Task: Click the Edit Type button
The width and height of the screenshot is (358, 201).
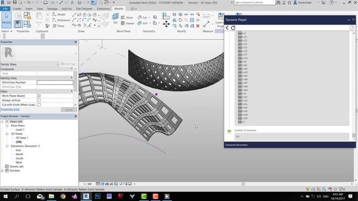Action: point(68,64)
